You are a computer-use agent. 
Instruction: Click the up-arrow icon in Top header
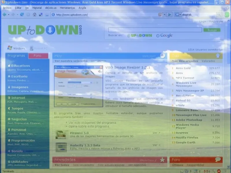point(218,56)
